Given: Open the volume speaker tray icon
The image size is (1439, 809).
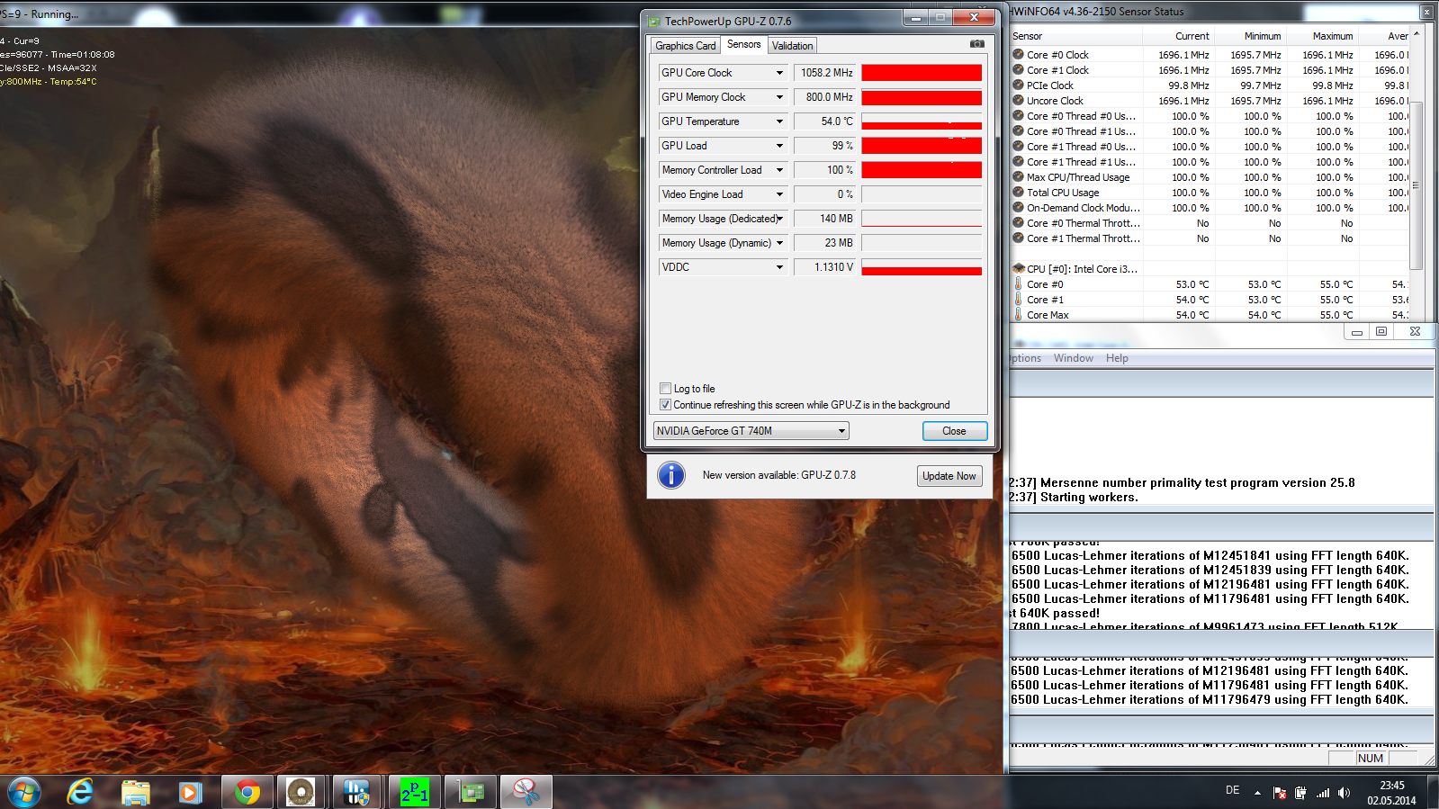Looking at the screenshot, I should click(x=1344, y=793).
